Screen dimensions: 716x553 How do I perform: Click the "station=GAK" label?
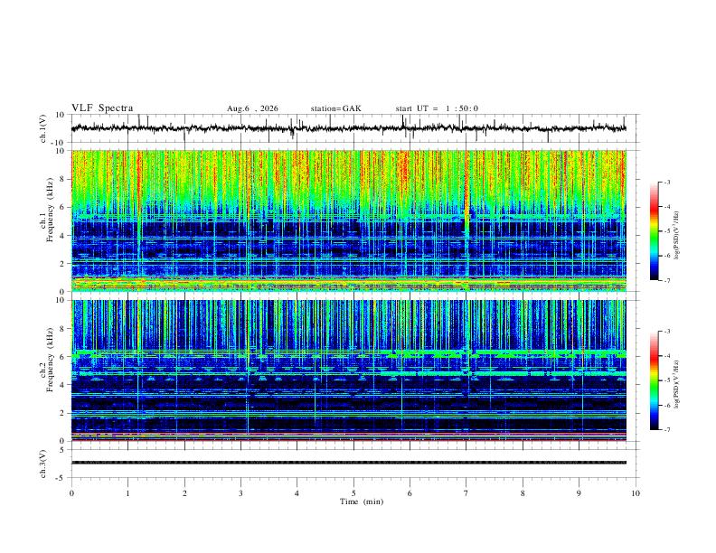[x=335, y=108]
